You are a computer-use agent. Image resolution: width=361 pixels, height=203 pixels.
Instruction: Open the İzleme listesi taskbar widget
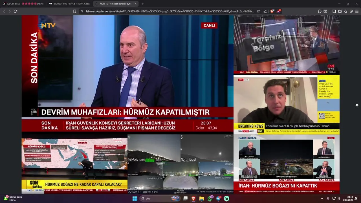pos(14,198)
